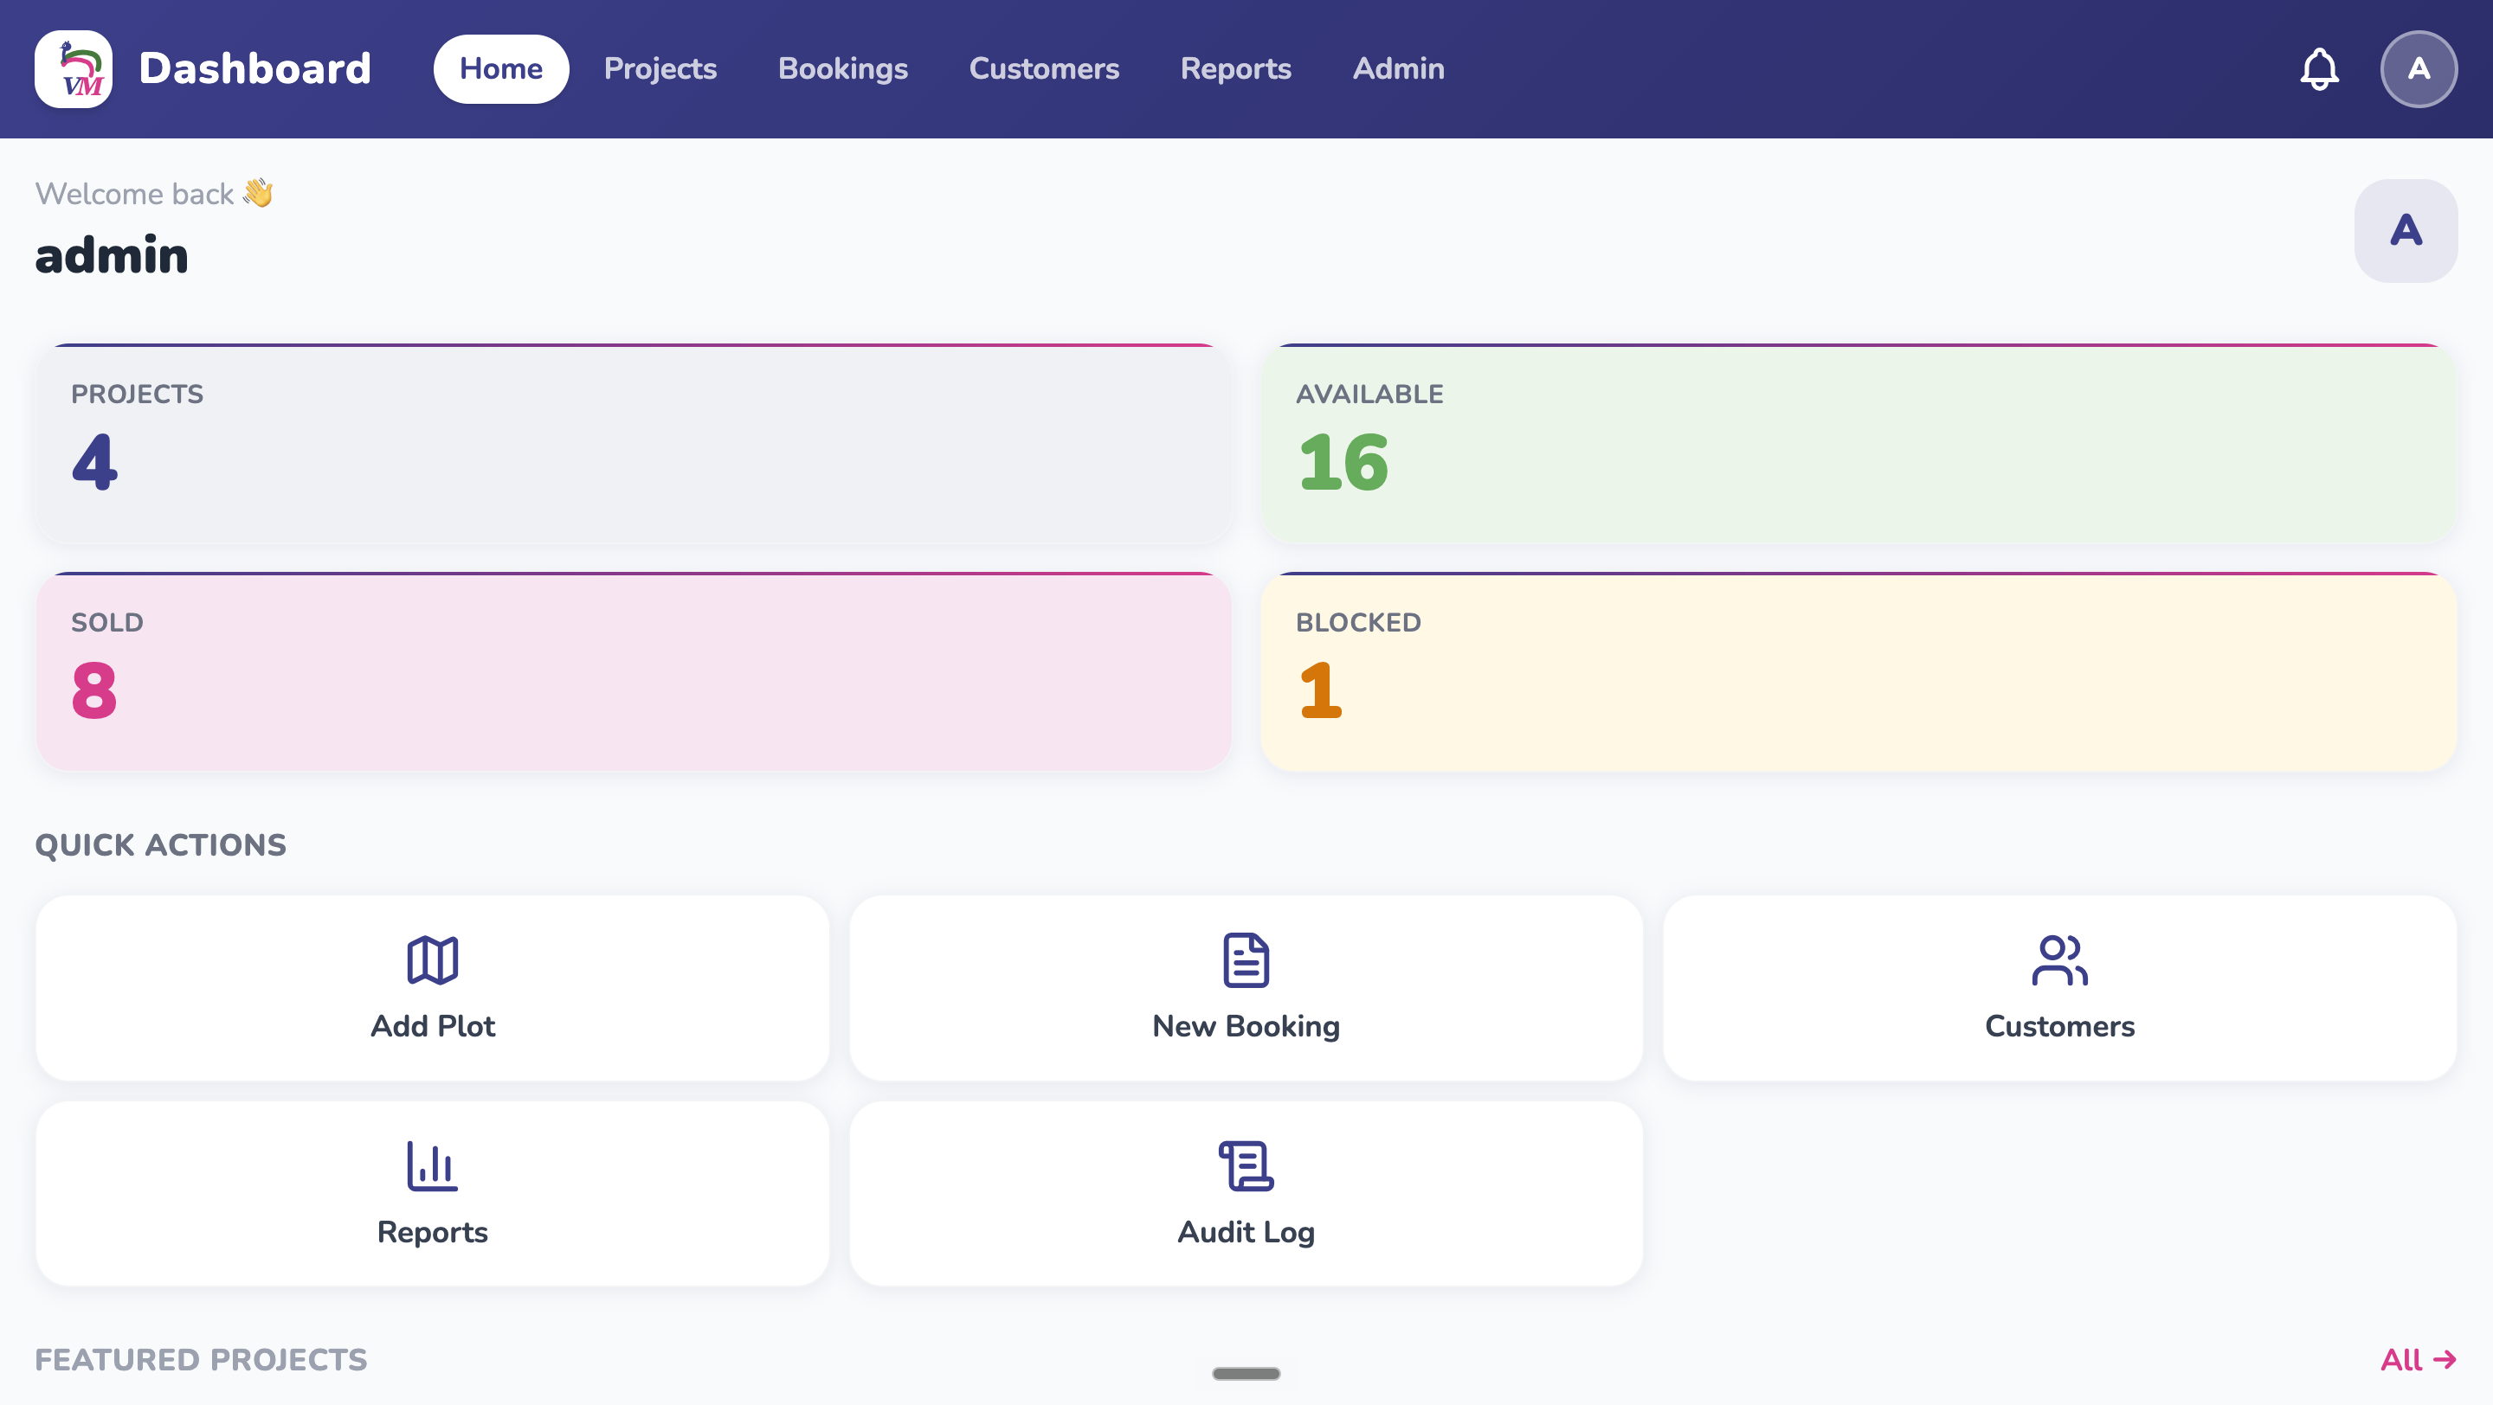Click the admin username heading
This screenshot has width=2493, height=1405.
tap(112, 255)
